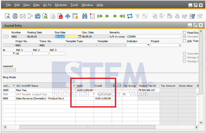Click the Credit column header

point(103,86)
